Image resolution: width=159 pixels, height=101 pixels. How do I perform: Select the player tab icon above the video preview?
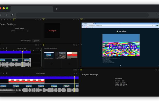click(81, 19)
